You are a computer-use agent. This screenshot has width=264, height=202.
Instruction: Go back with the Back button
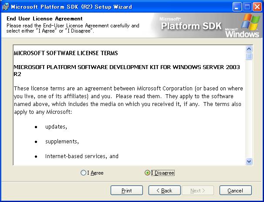(x=165, y=190)
